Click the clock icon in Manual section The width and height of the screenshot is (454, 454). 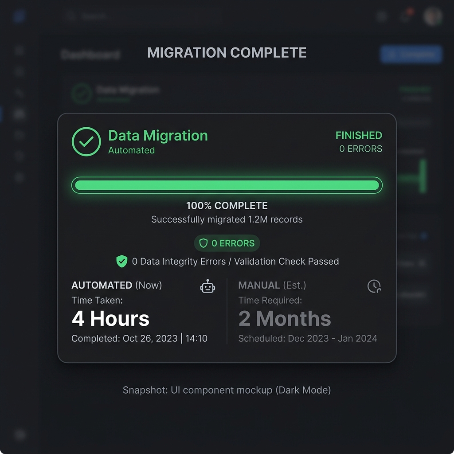[x=374, y=286]
